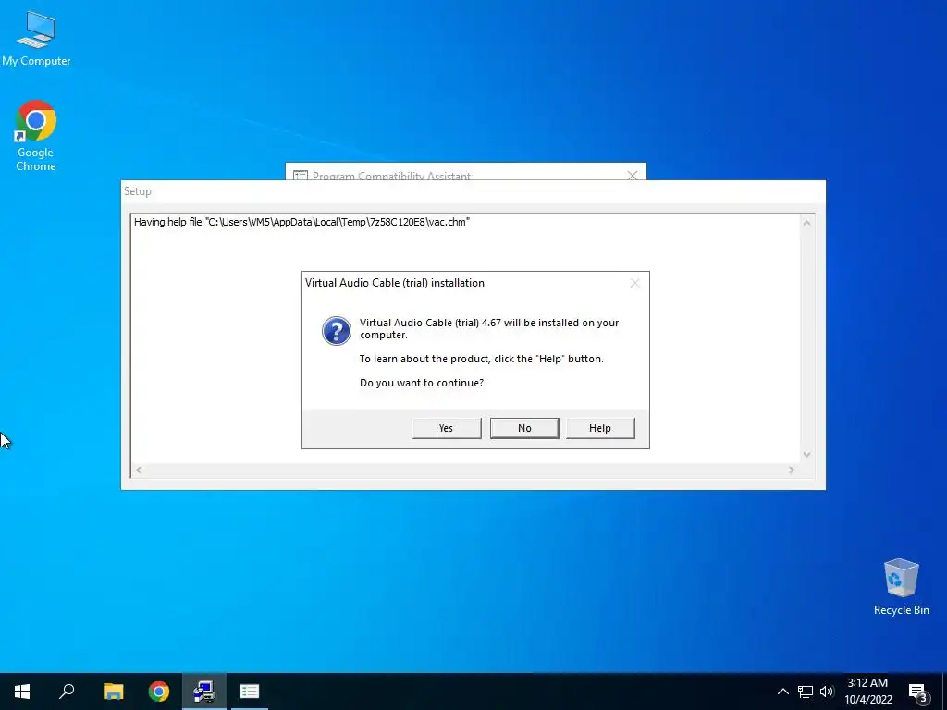The height and width of the screenshot is (710, 947).
Task: Click Setup log scroll left arrow
Action: click(139, 470)
